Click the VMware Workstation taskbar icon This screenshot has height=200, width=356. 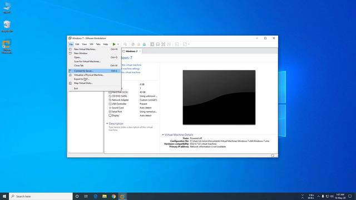click(x=122, y=196)
